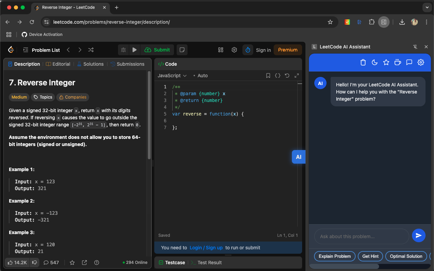This screenshot has width=434, height=271.
Task: Open the layout grid icon
Action: pos(221,50)
